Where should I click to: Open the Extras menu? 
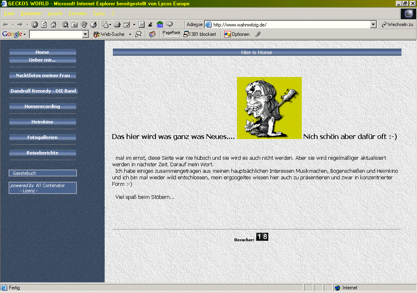99,13
